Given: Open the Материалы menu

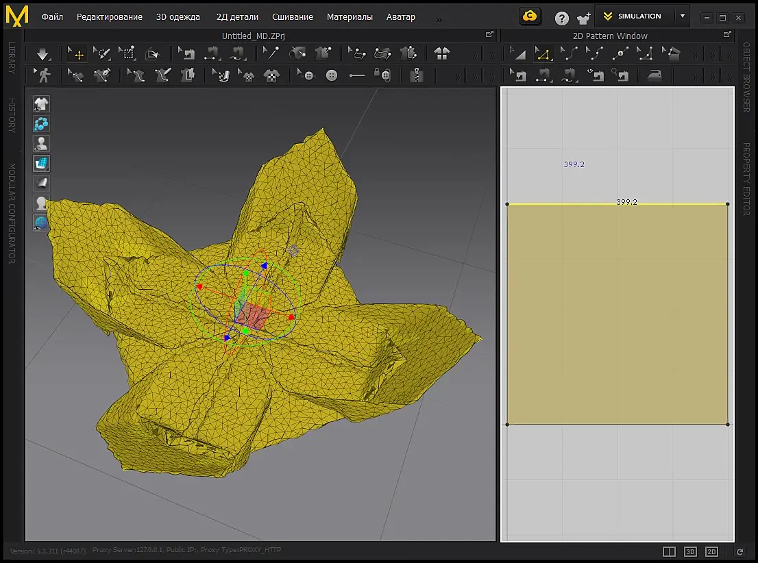Looking at the screenshot, I should tap(350, 17).
